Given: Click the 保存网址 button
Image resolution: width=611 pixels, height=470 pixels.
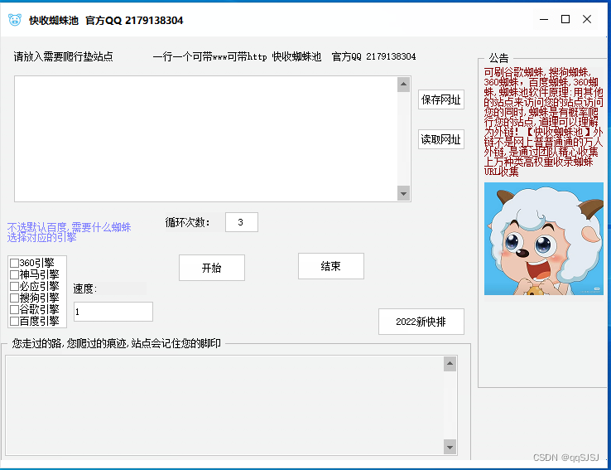Looking at the screenshot, I should 441,99.
